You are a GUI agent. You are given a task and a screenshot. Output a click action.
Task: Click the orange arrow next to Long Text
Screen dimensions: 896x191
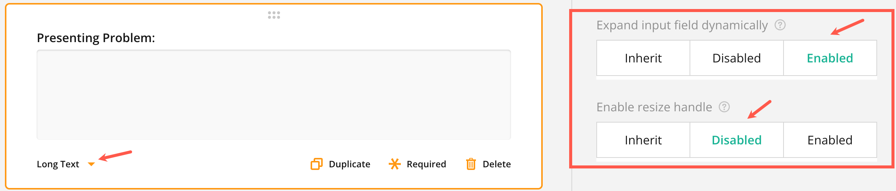click(91, 164)
